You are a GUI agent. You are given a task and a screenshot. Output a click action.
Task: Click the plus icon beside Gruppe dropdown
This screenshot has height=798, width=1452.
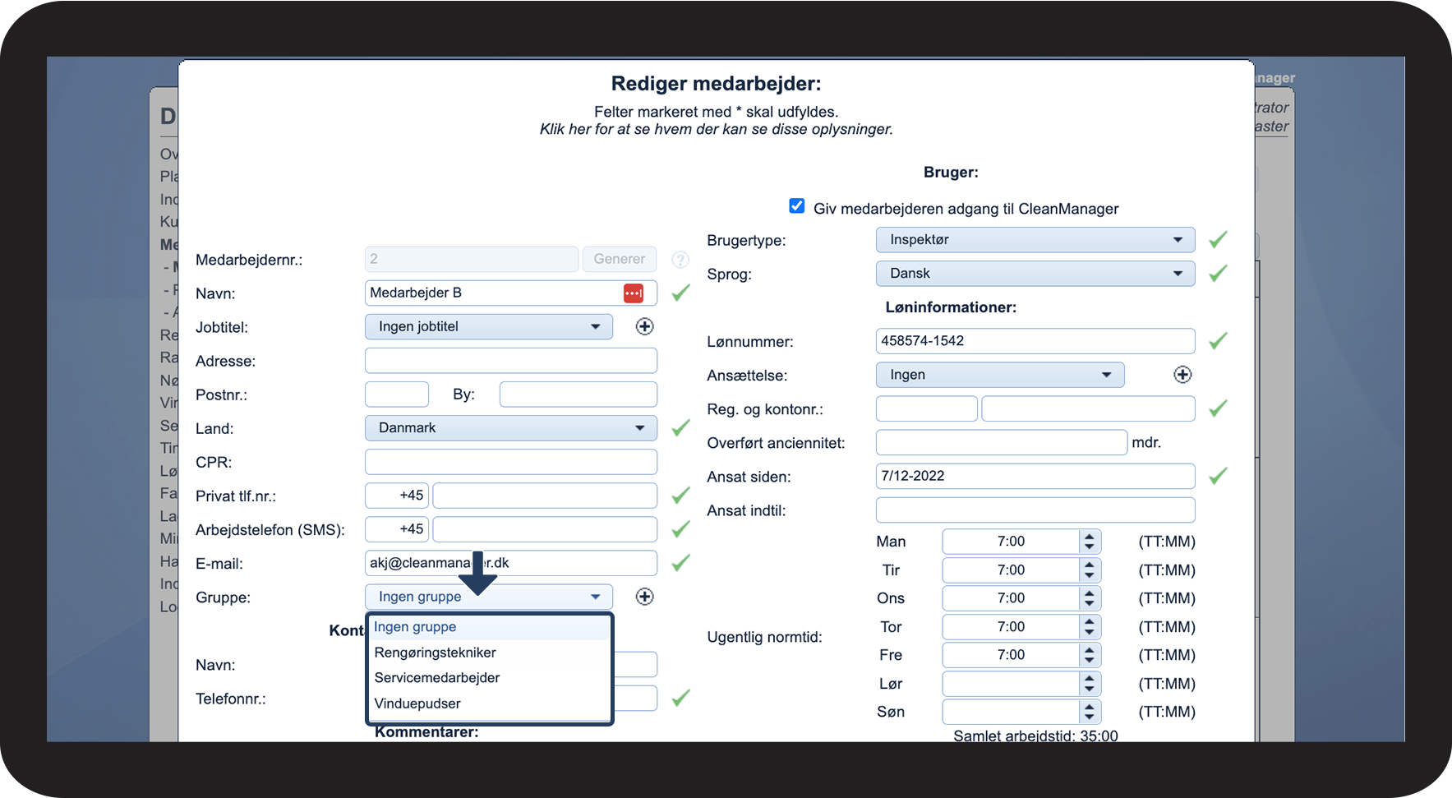tap(645, 597)
